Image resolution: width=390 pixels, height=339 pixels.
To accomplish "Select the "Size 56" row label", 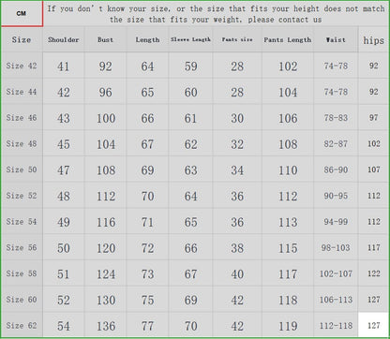I will tap(22, 247).
